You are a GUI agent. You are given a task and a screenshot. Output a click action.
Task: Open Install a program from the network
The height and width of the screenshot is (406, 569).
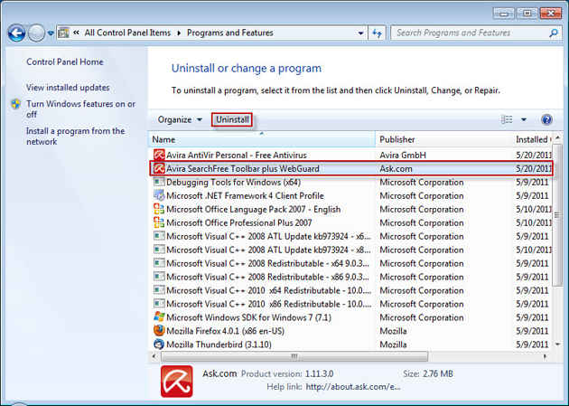tap(76, 137)
